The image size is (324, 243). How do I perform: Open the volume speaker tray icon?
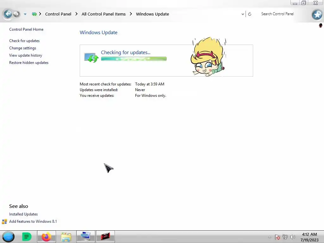coord(293,237)
